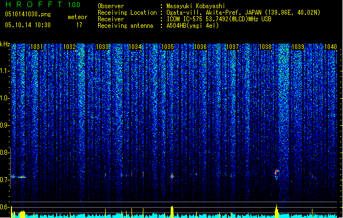Select the filename 0510141030.png
The height and width of the screenshot is (218, 343).
[x=28, y=15]
